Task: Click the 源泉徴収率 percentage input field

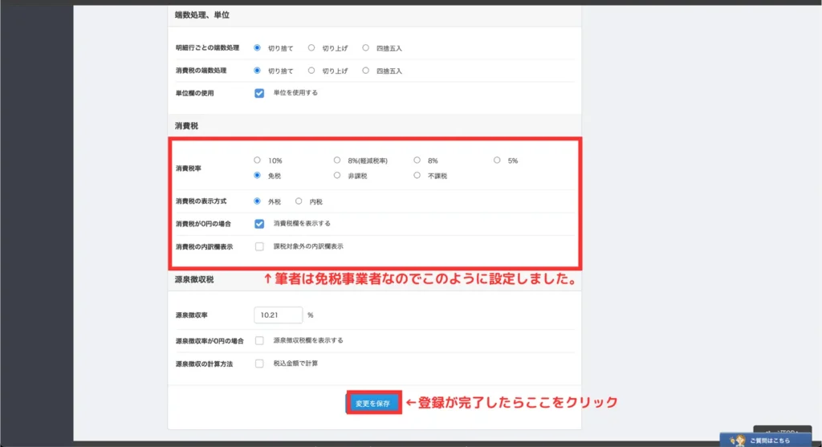Action: pos(277,315)
